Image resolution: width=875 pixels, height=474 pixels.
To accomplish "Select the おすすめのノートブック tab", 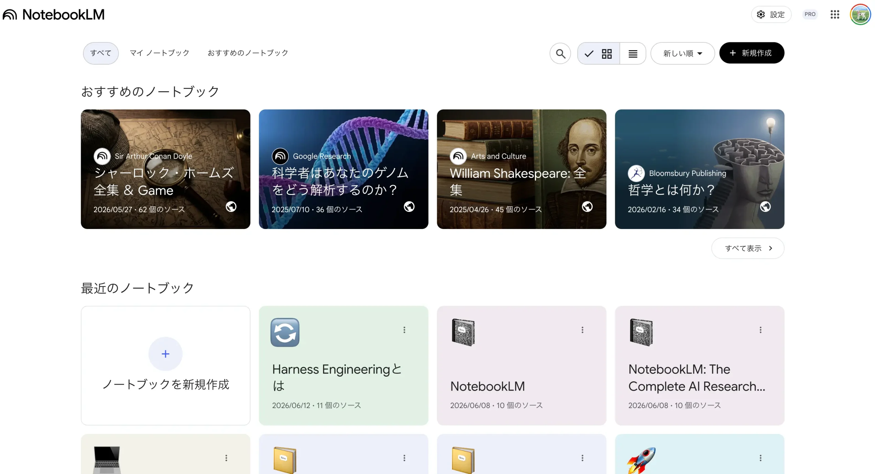I will point(247,53).
